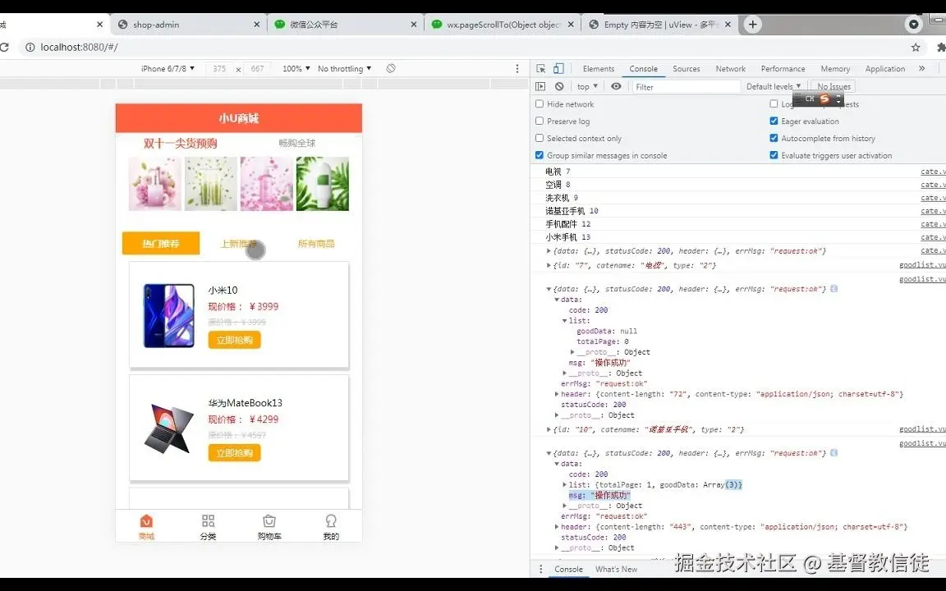Image resolution: width=946 pixels, height=591 pixels.
Task: Open the drawer menu three-dot icon
Action: pos(540,569)
